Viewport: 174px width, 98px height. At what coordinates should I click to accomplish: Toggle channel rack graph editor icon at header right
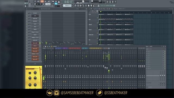(86, 9)
